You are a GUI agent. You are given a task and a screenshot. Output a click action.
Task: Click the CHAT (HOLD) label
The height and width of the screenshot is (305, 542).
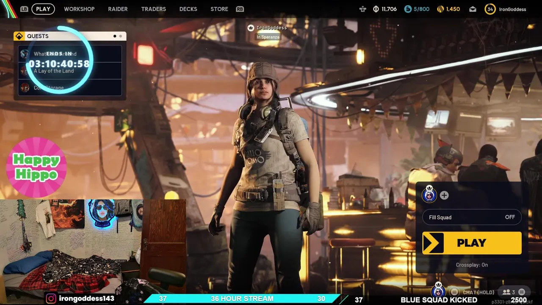tap(478, 292)
